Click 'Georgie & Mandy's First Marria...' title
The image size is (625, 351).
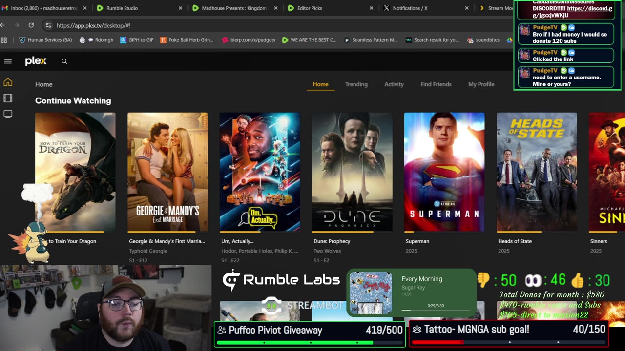click(x=167, y=241)
